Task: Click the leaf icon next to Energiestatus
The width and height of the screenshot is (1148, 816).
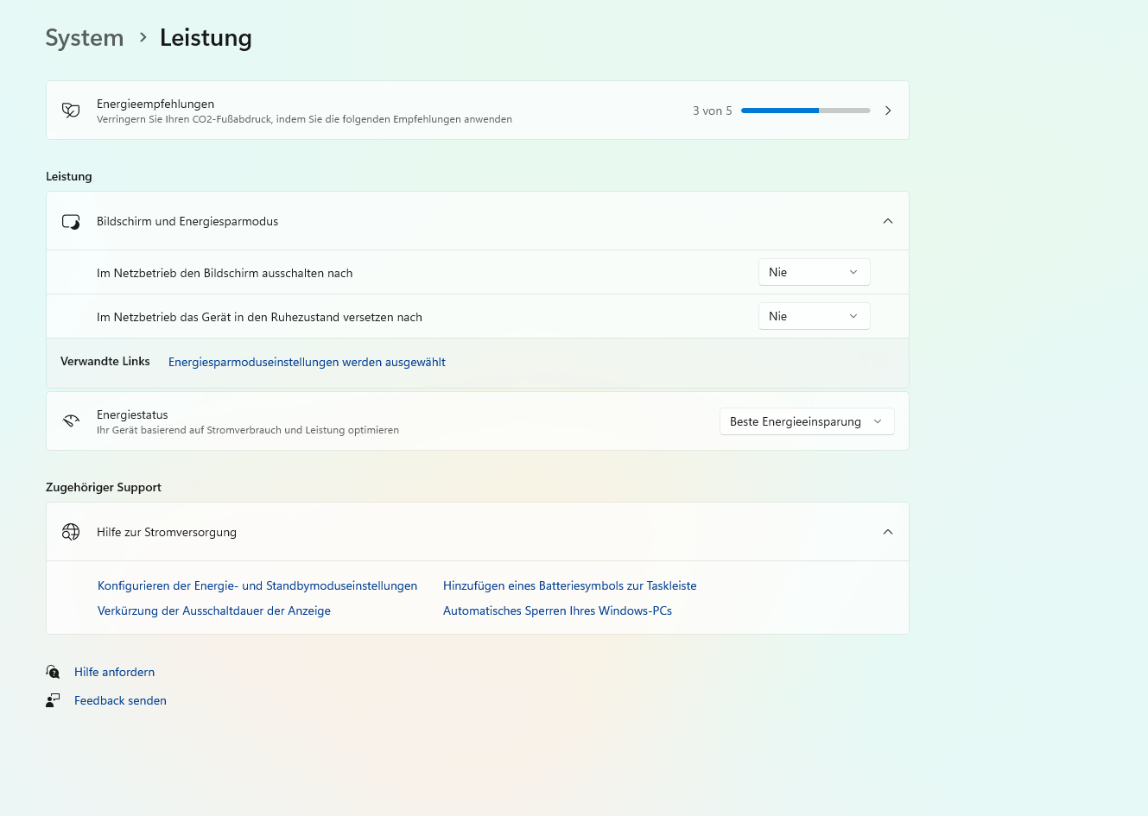Action: click(70, 421)
